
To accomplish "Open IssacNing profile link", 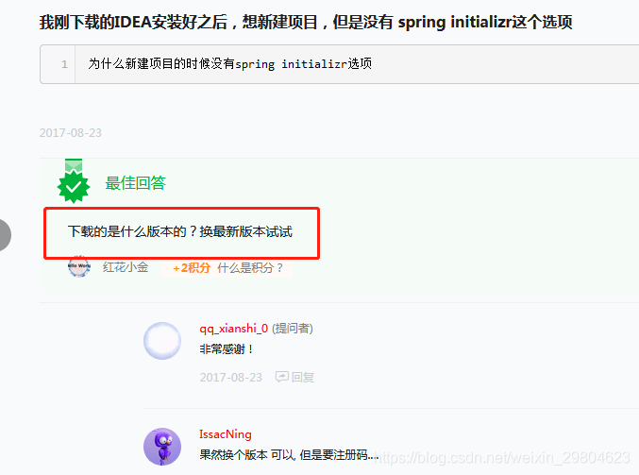I will pyautogui.click(x=226, y=434).
